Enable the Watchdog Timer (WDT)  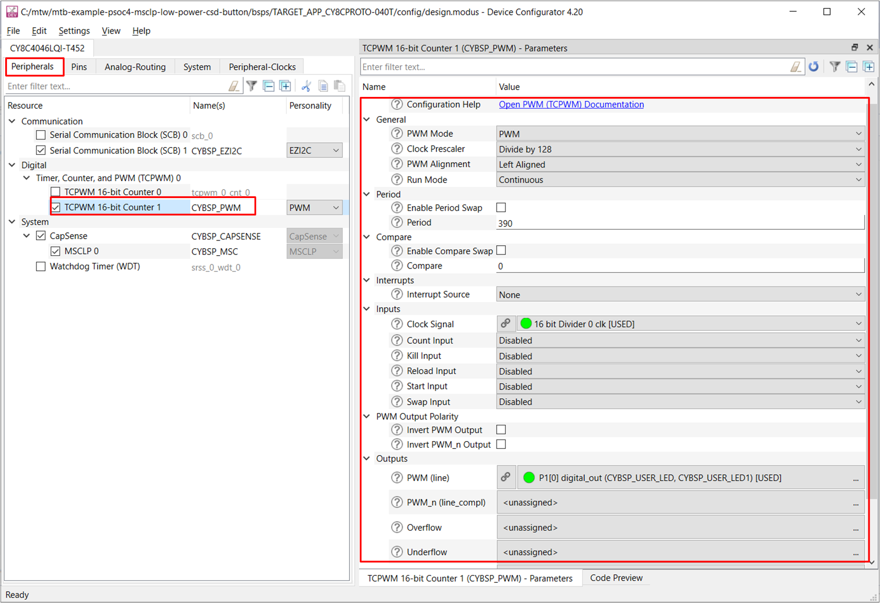pyautogui.click(x=41, y=267)
